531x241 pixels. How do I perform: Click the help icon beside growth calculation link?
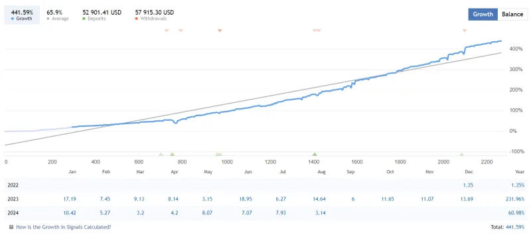coord(11,227)
